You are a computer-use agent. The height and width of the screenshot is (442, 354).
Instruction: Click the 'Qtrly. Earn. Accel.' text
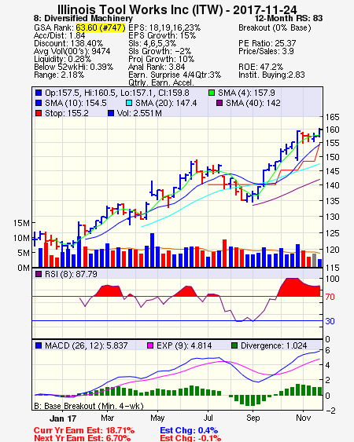click(x=161, y=83)
